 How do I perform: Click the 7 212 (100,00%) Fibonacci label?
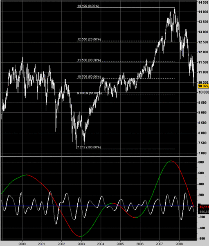tap(89, 147)
